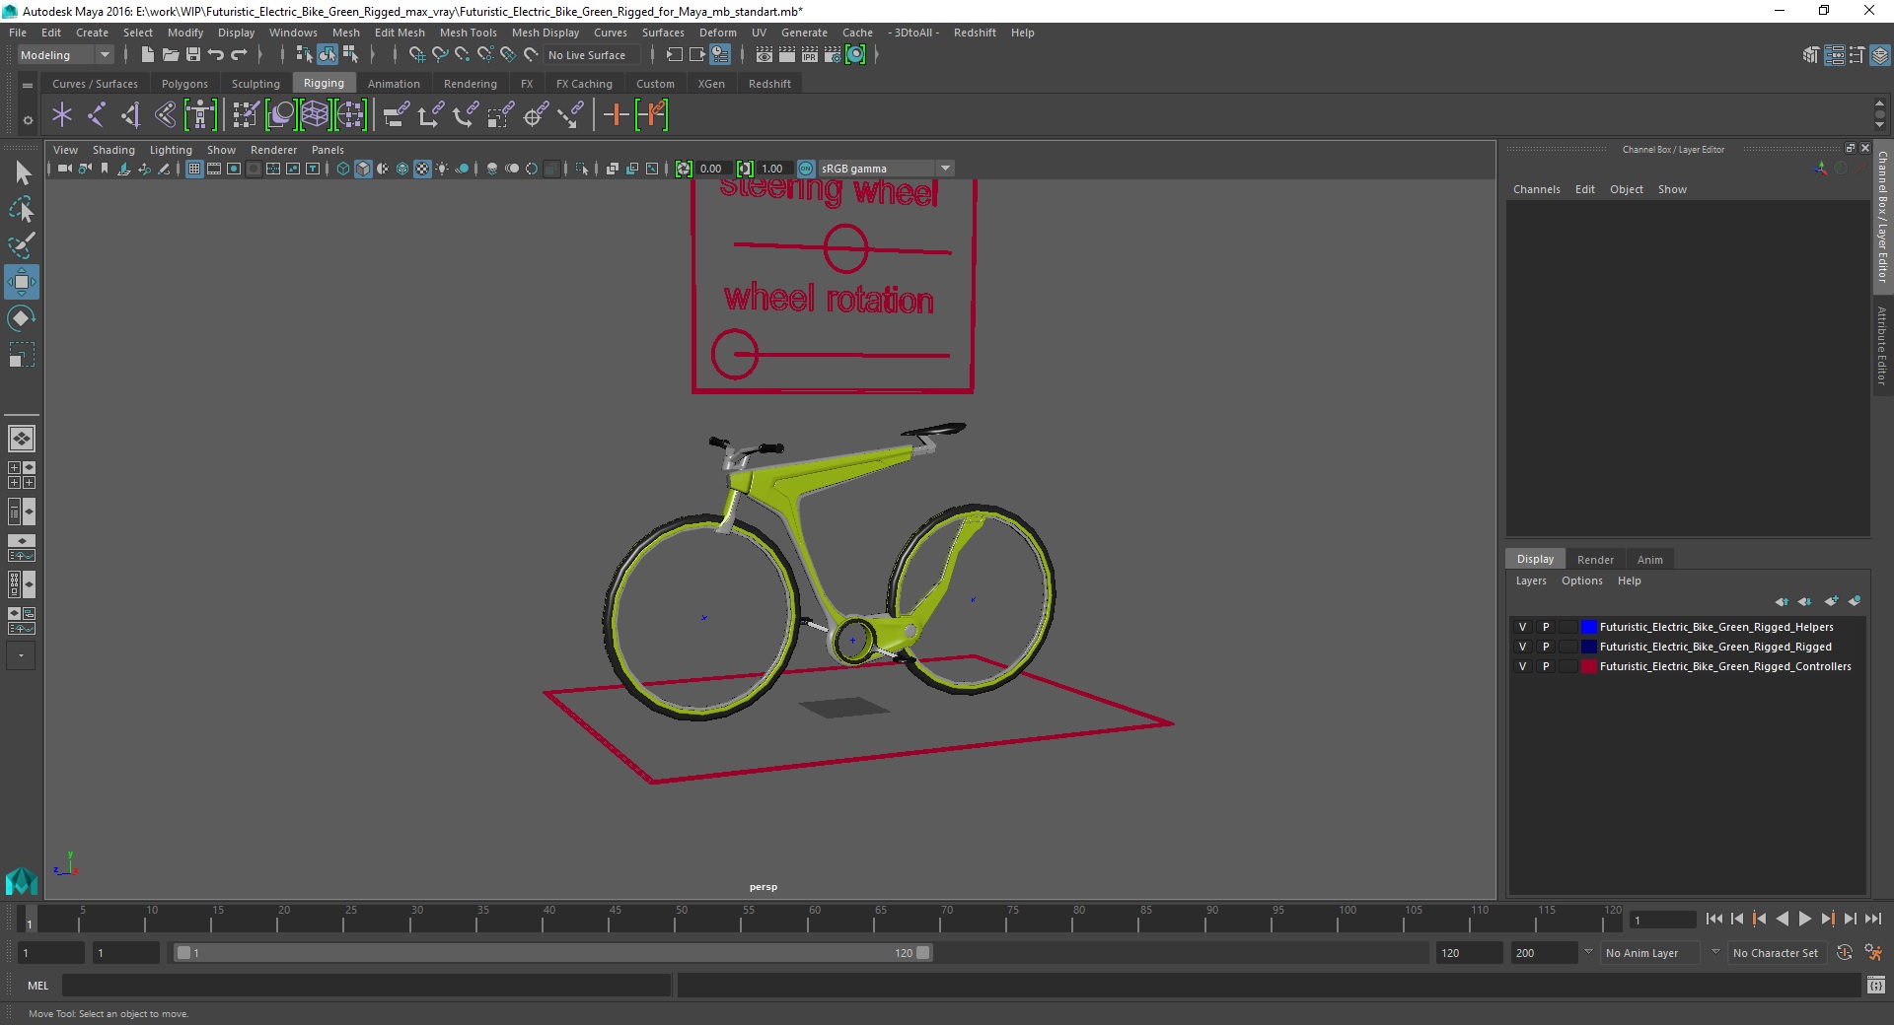Click the IPR render icon
Viewport: 1894px width, 1025px height.
pos(810,55)
